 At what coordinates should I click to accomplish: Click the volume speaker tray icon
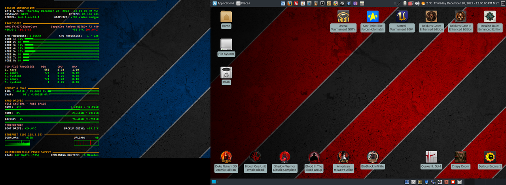tap(417, 3)
